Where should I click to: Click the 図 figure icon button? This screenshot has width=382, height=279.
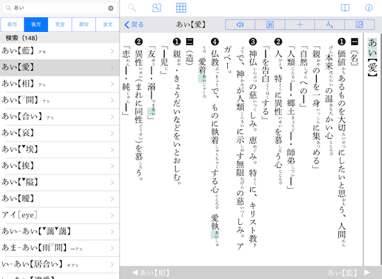point(270,24)
